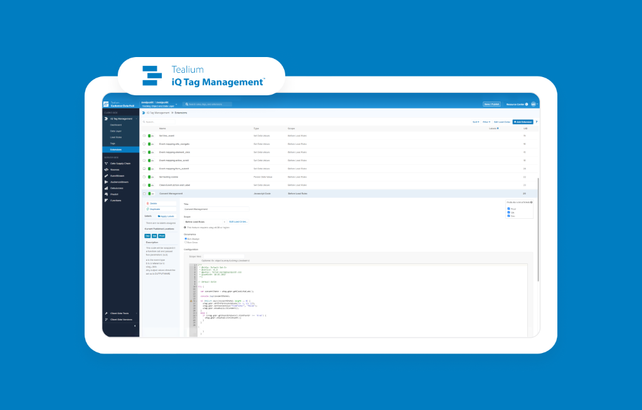Viewport: 642px width, 410px height.
Task: Click the Dev published location badge
Action: tap(148, 236)
